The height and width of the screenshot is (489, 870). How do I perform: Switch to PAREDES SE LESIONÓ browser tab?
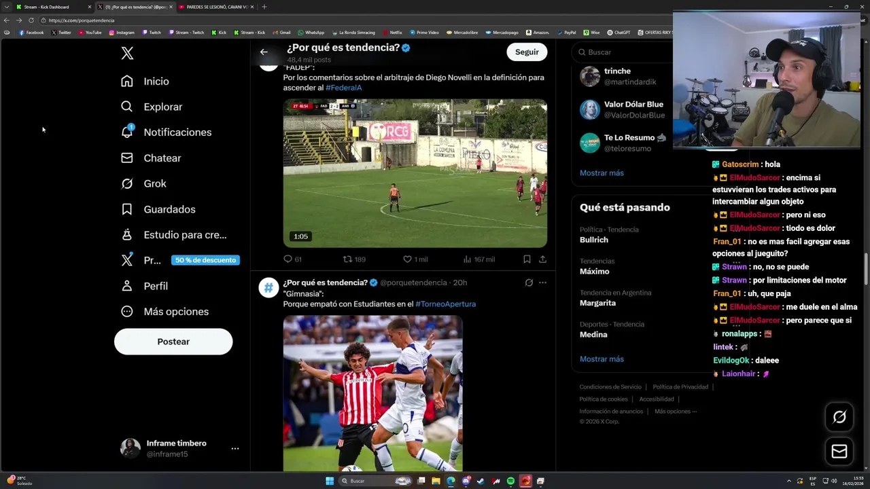click(x=216, y=7)
